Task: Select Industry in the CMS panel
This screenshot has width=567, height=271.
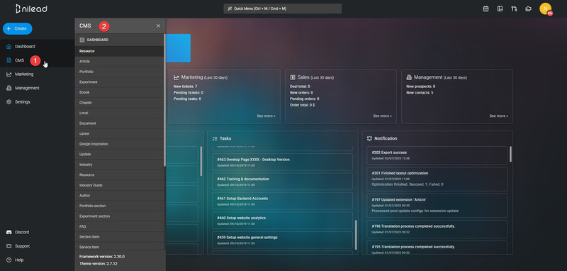Action: coord(119,165)
